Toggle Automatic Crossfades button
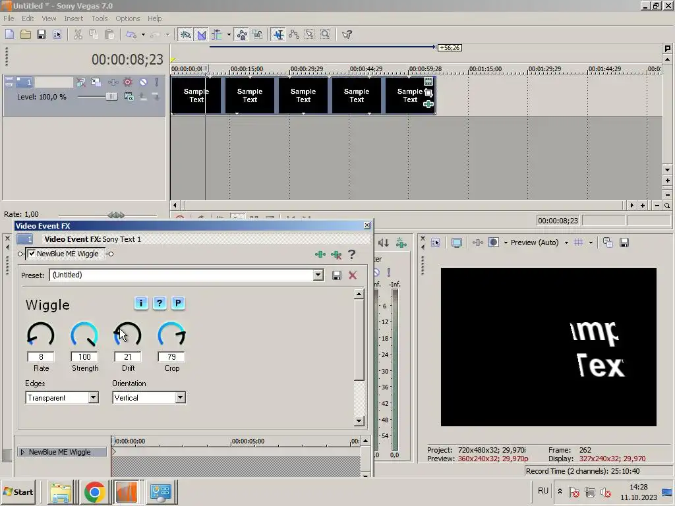 click(202, 34)
